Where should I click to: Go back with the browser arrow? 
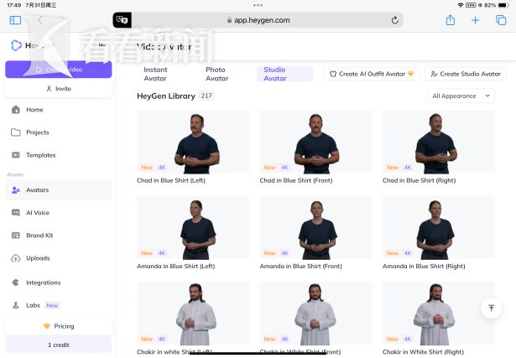[x=39, y=20]
